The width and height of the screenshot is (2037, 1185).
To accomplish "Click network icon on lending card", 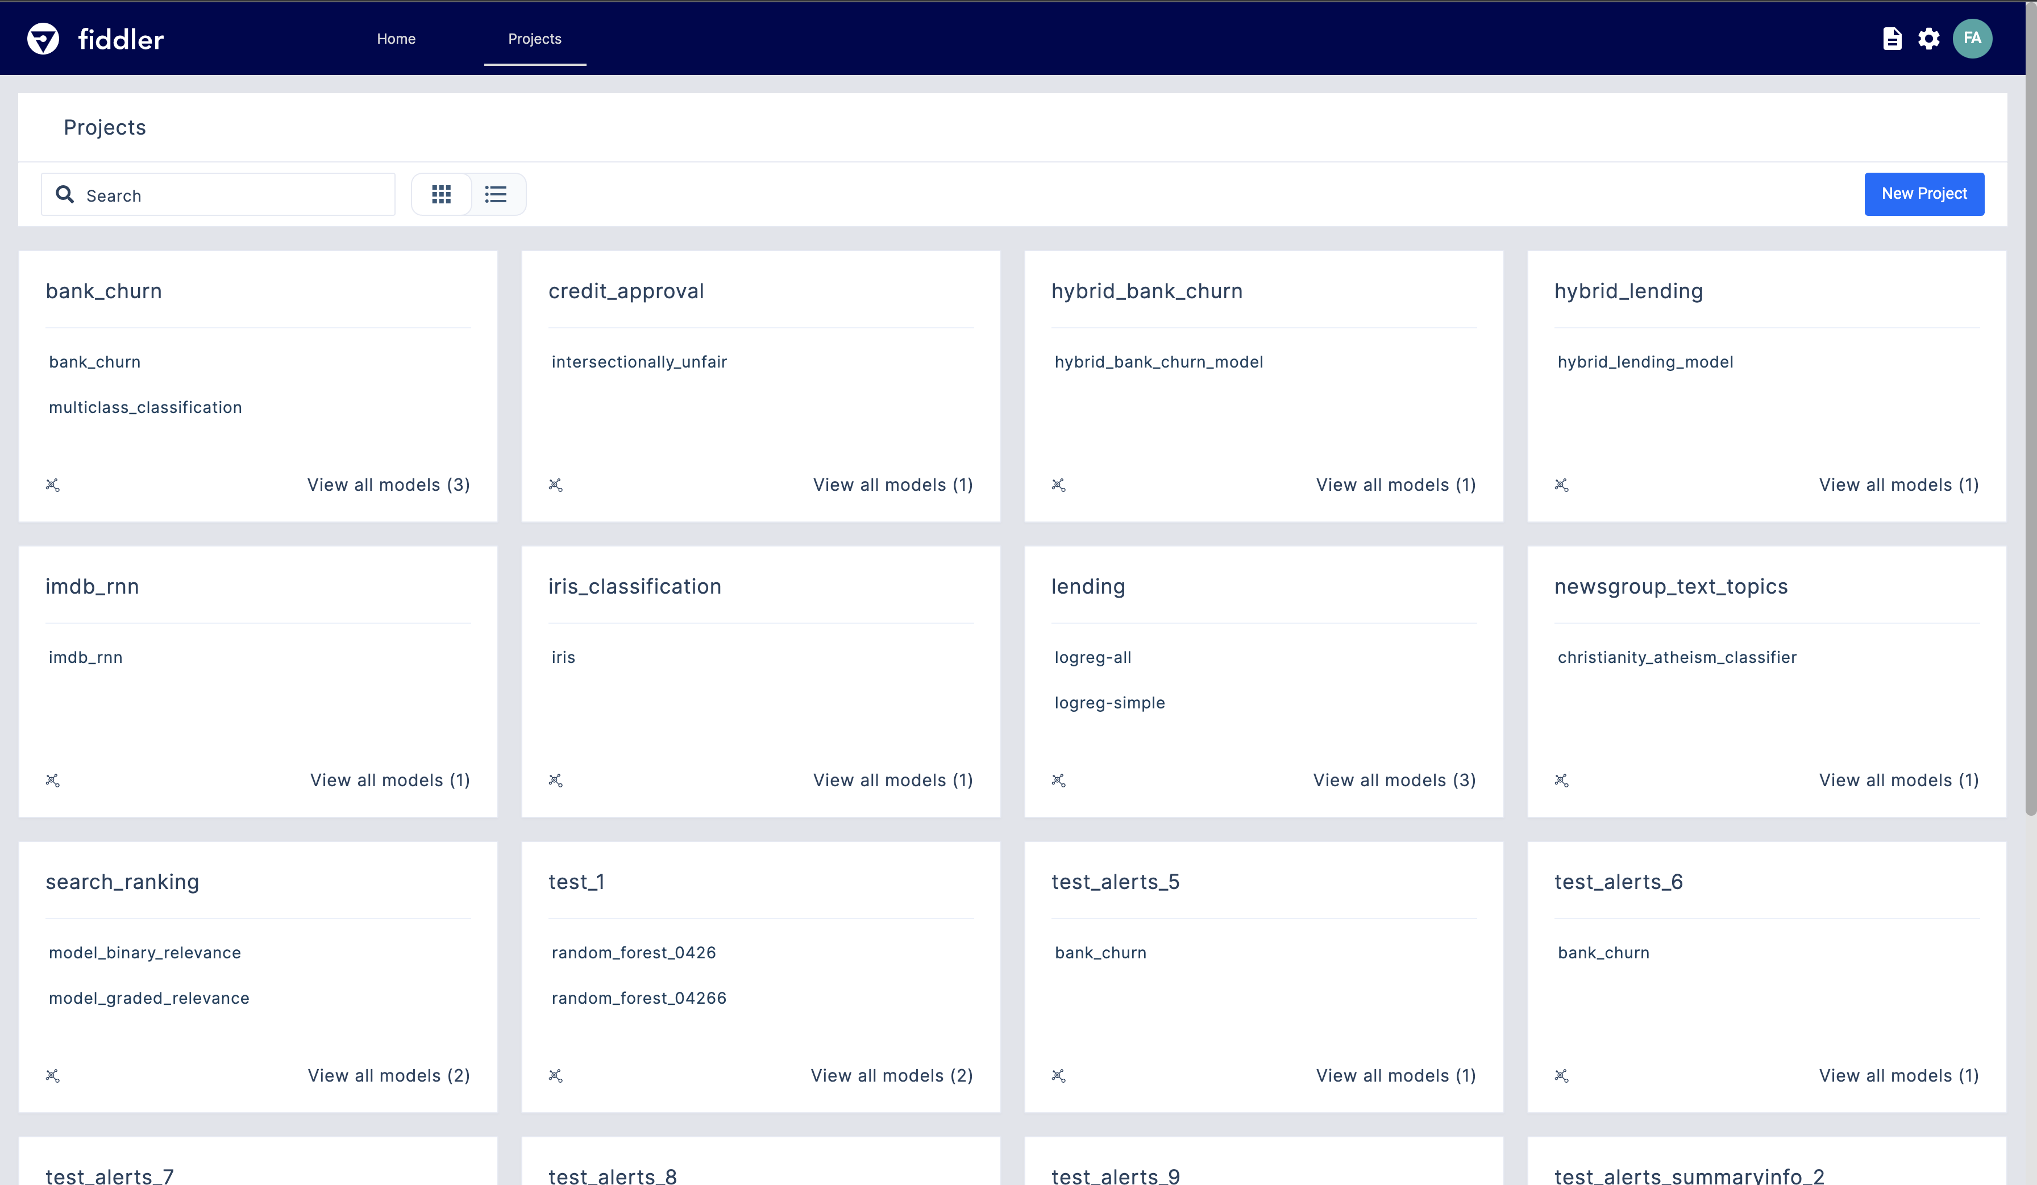I will click(1058, 781).
